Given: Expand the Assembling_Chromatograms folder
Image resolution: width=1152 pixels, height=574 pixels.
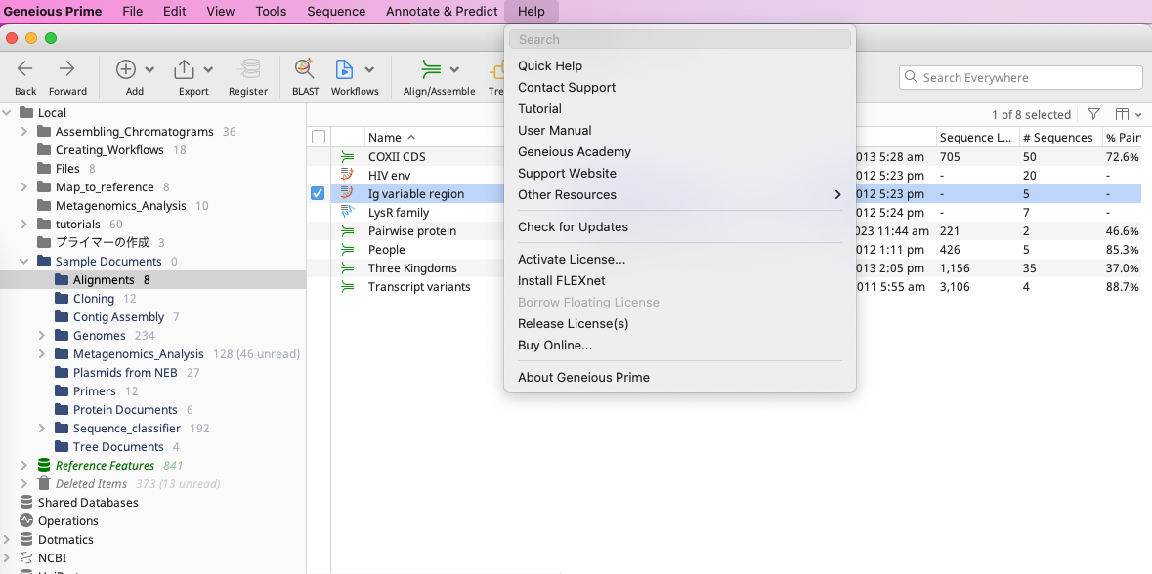Looking at the screenshot, I should pos(24,132).
